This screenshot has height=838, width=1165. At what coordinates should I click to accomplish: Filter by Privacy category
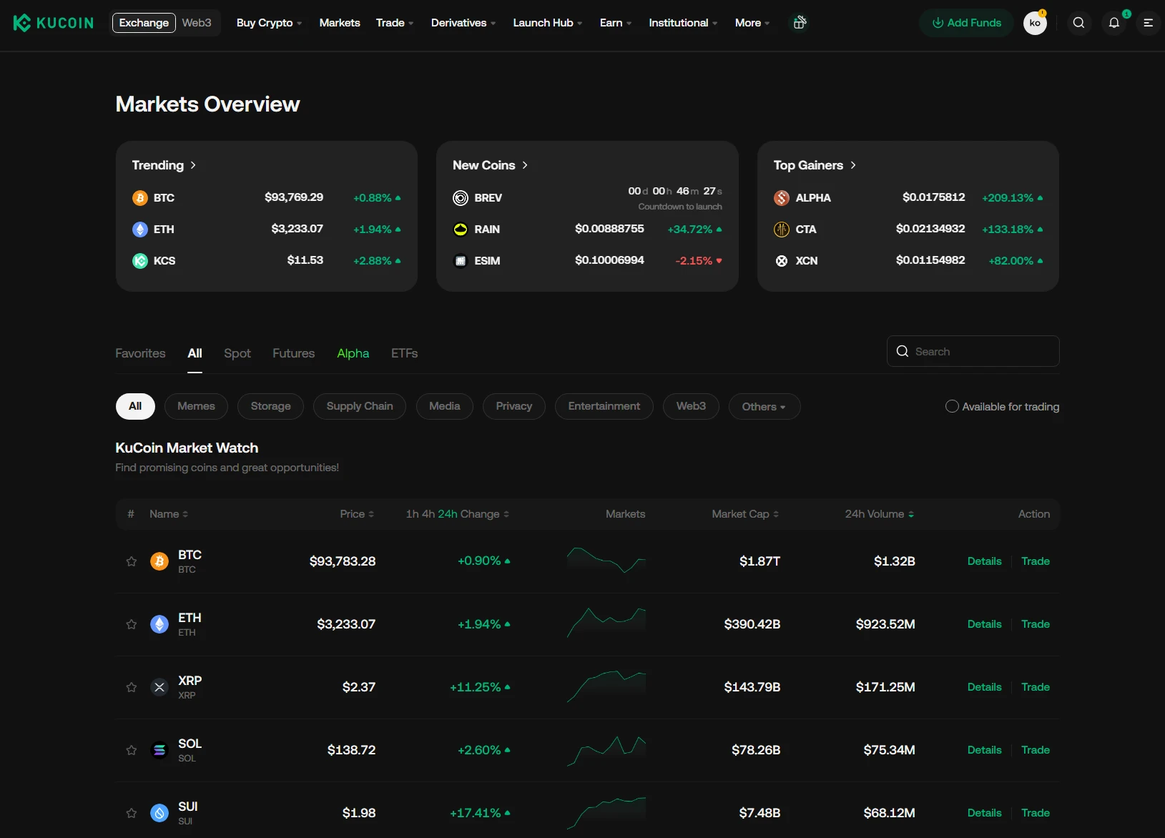(514, 406)
